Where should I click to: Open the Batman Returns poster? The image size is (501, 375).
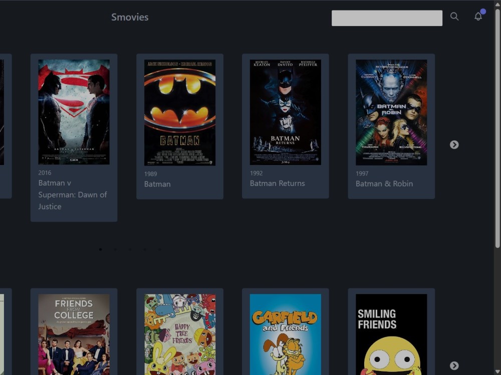[286, 112]
